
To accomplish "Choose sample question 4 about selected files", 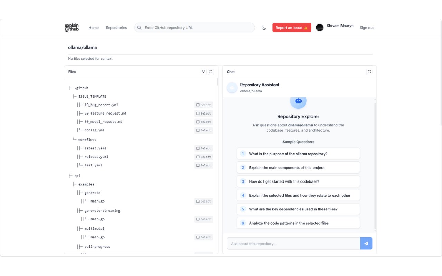I will point(298,195).
